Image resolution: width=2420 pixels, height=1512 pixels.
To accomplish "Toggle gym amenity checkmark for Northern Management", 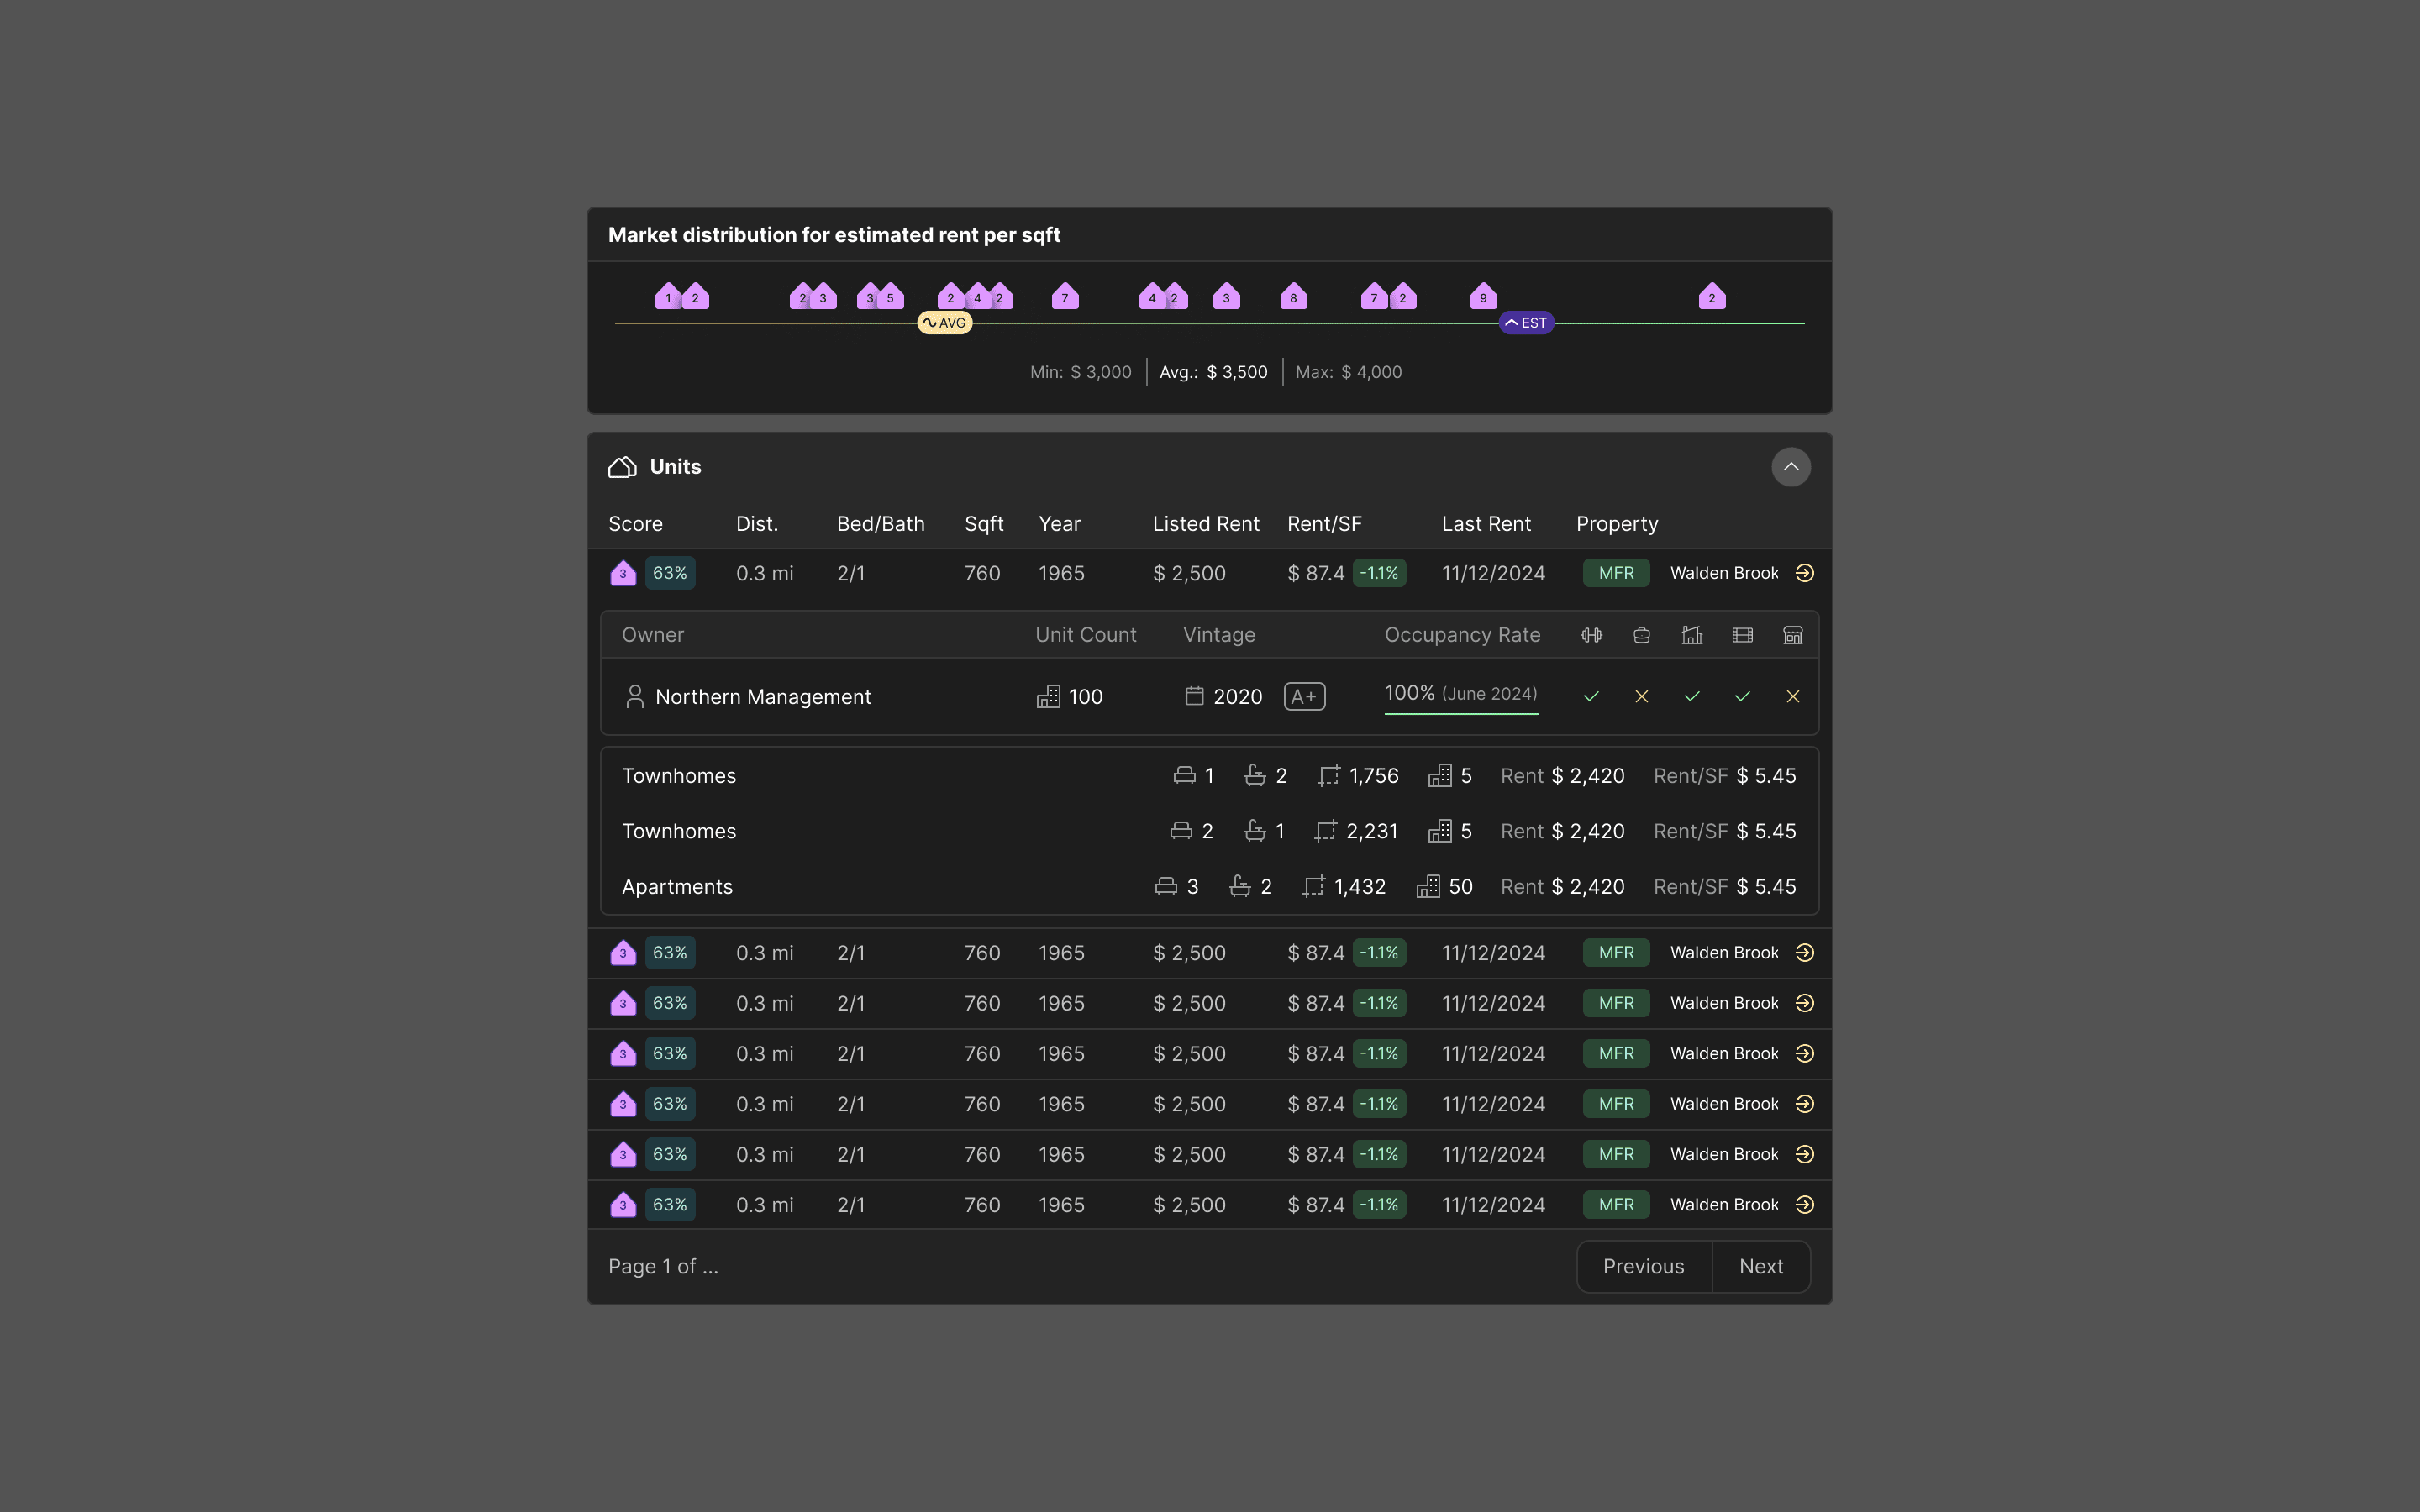I will pyautogui.click(x=1591, y=696).
